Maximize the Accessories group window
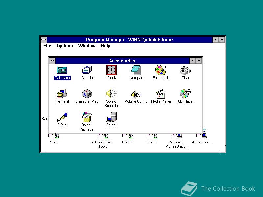Viewport: 263px width, 197px height. [x=199, y=61]
